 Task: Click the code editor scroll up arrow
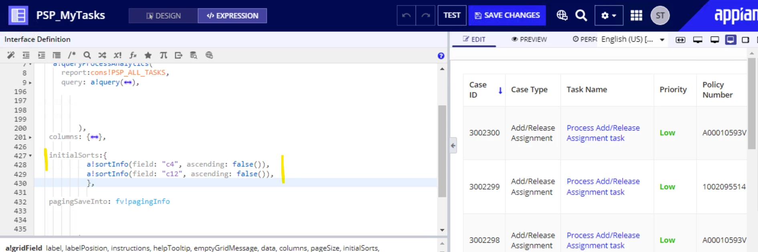442,69
